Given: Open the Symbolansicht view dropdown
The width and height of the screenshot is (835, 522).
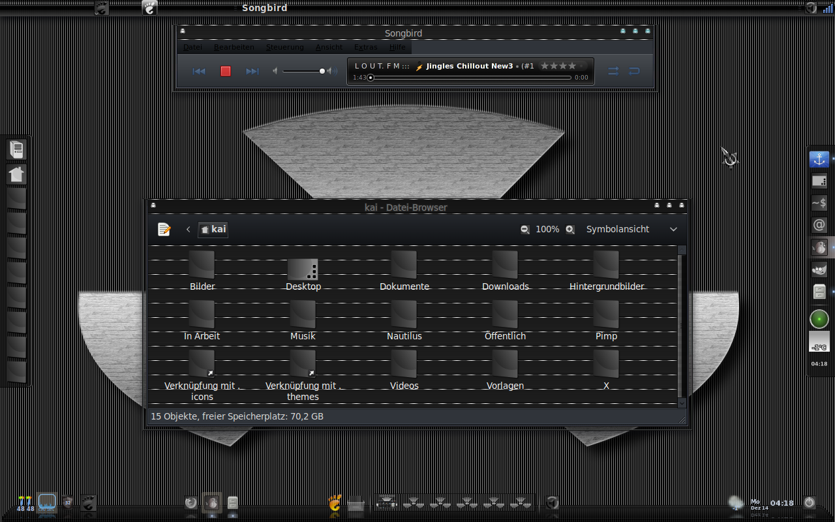Looking at the screenshot, I should pyautogui.click(x=631, y=229).
